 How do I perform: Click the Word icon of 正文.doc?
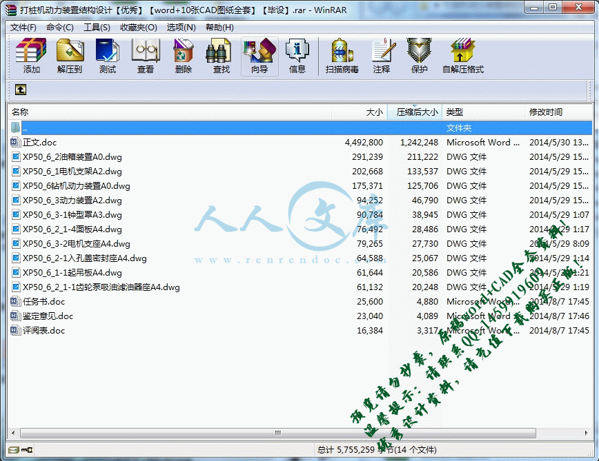point(16,143)
